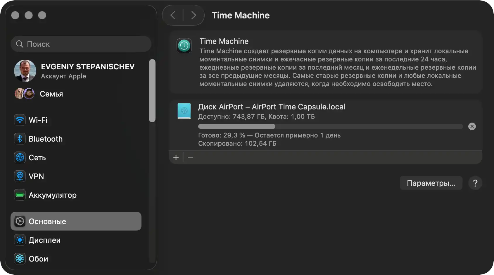Click 'Диск AirPort – AirPort Time Capsule.local' text
Screen dimensions: 494x275
pyautogui.click(x=272, y=107)
